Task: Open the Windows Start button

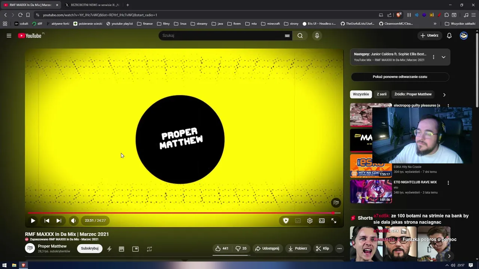Action: [4, 265]
